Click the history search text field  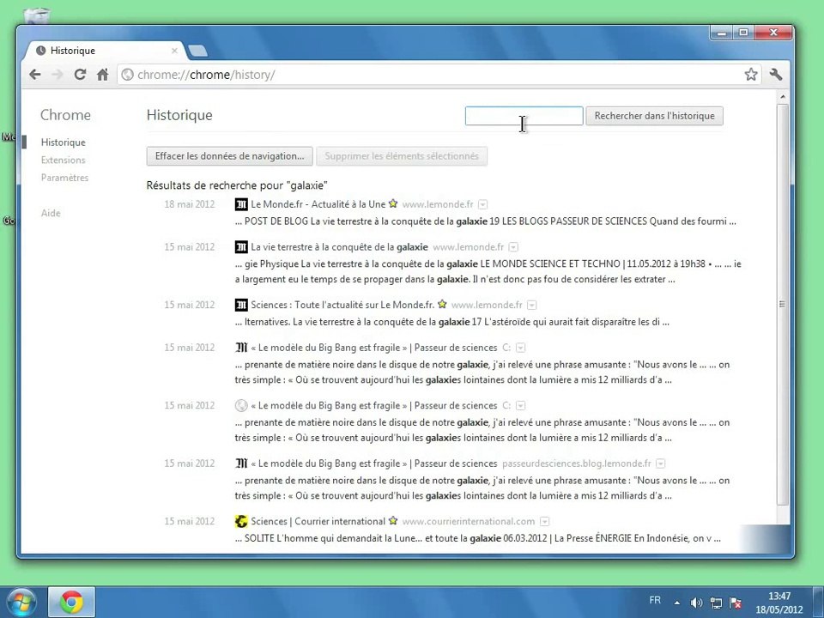(x=524, y=116)
